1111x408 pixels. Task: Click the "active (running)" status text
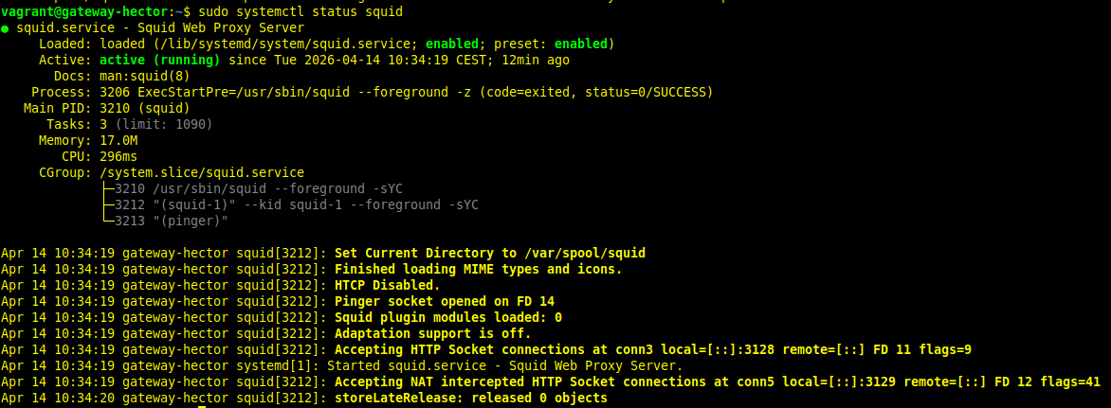coord(159,60)
